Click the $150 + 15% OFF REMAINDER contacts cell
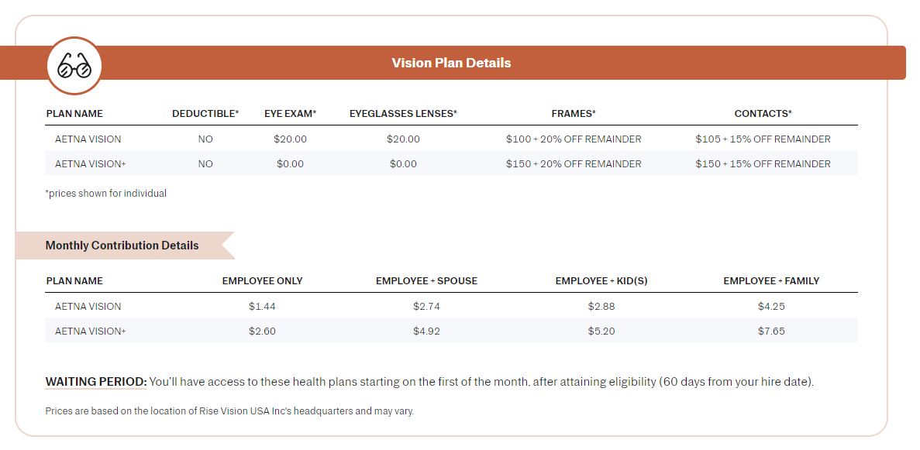The width and height of the screenshot is (920, 450). (x=763, y=164)
